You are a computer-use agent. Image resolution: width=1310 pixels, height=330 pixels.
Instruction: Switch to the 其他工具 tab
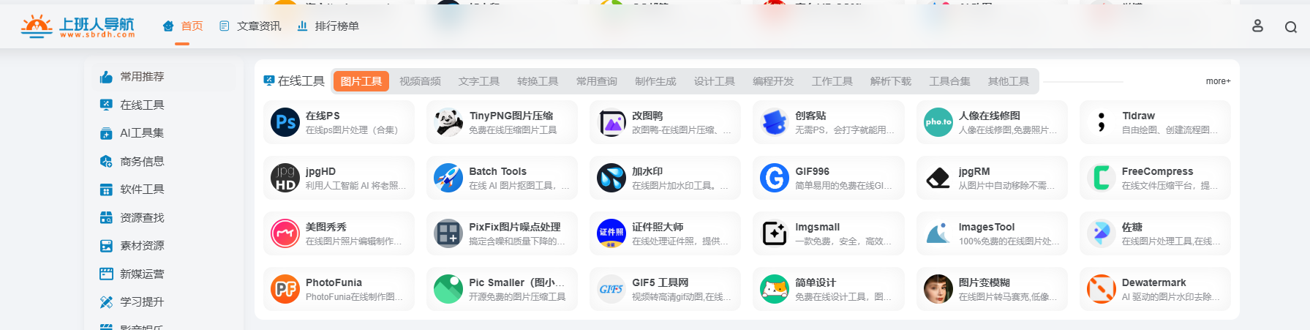(1009, 81)
